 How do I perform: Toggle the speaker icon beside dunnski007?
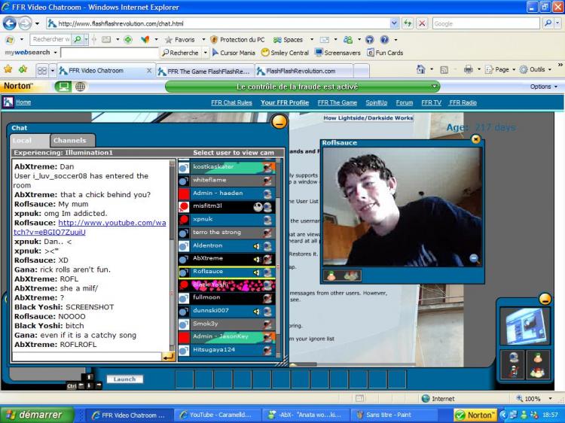(256, 312)
